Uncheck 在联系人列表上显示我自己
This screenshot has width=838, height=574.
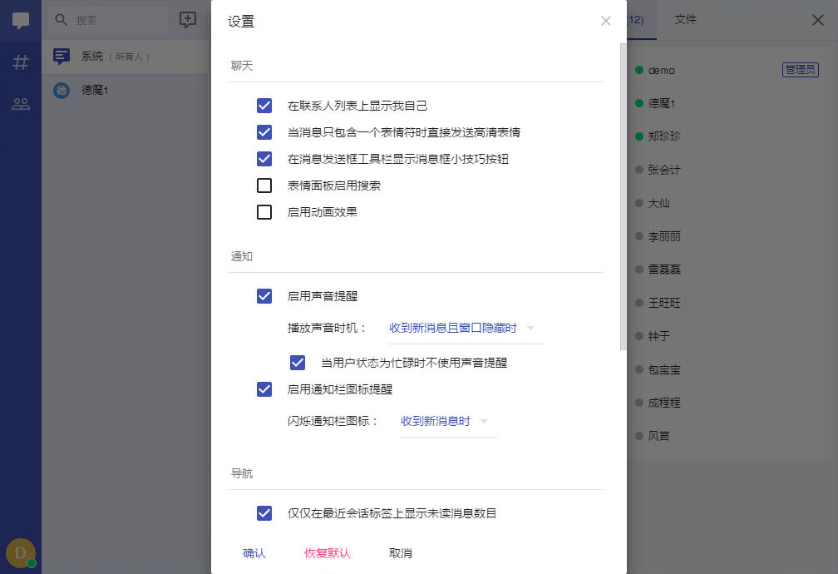pos(264,106)
